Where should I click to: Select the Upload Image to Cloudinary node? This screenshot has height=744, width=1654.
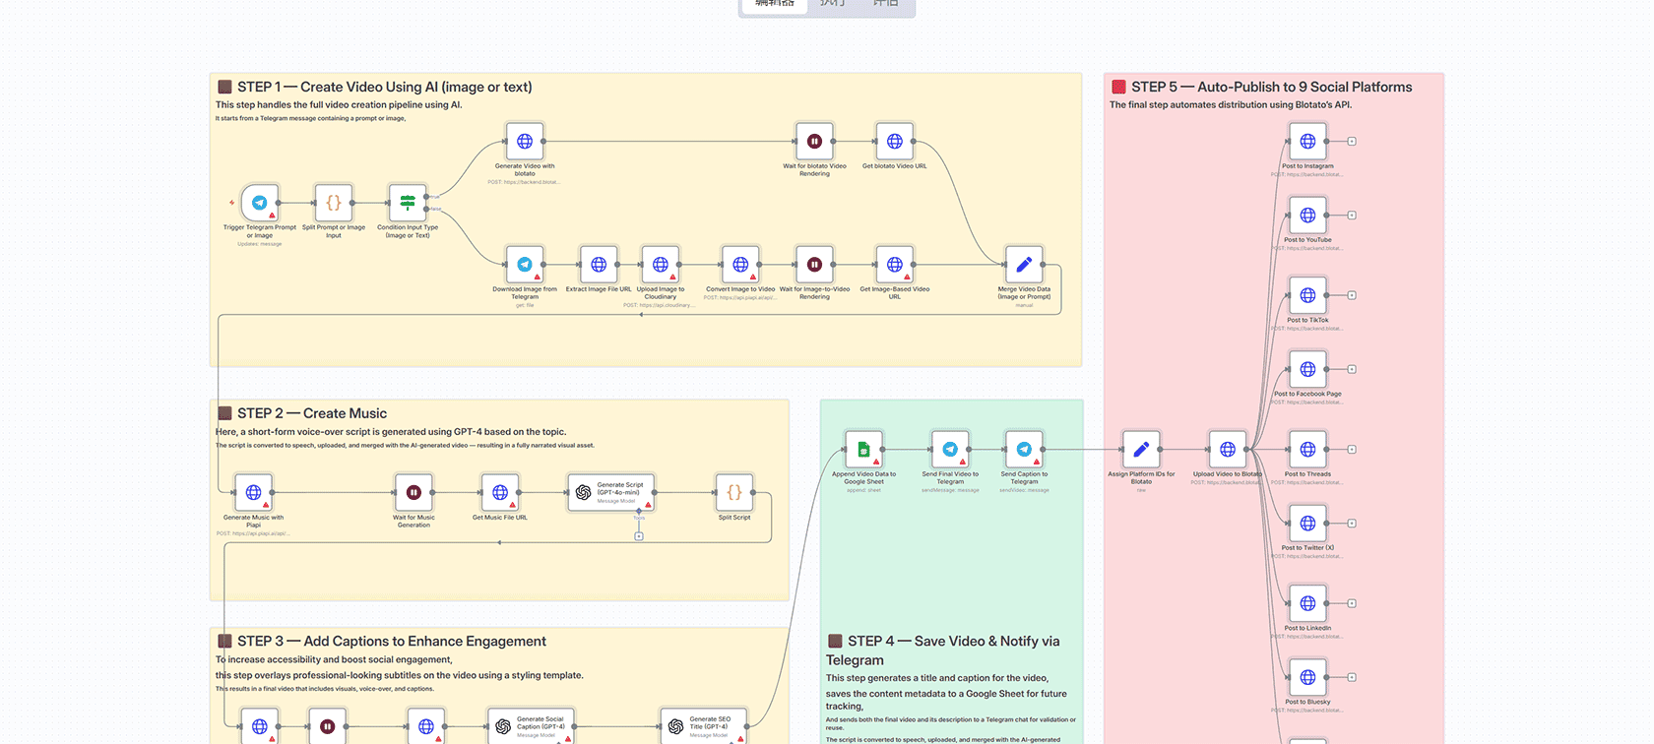661,265
